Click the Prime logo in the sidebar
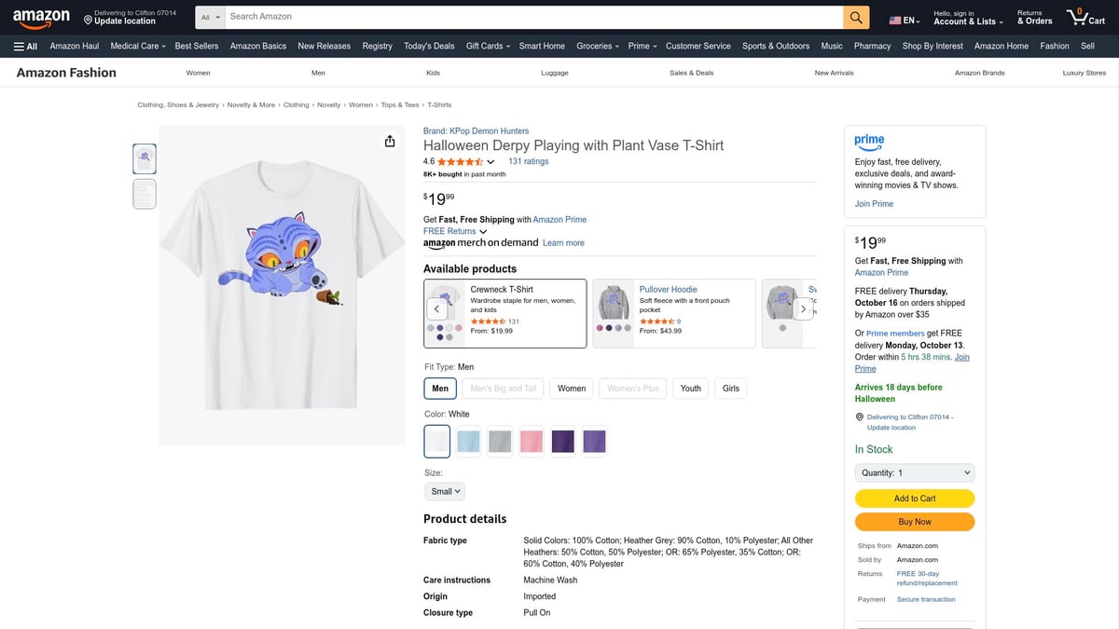 pyautogui.click(x=869, y=142)
